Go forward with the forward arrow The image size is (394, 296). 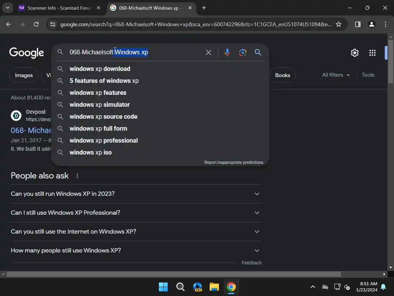tap(22, 24)
